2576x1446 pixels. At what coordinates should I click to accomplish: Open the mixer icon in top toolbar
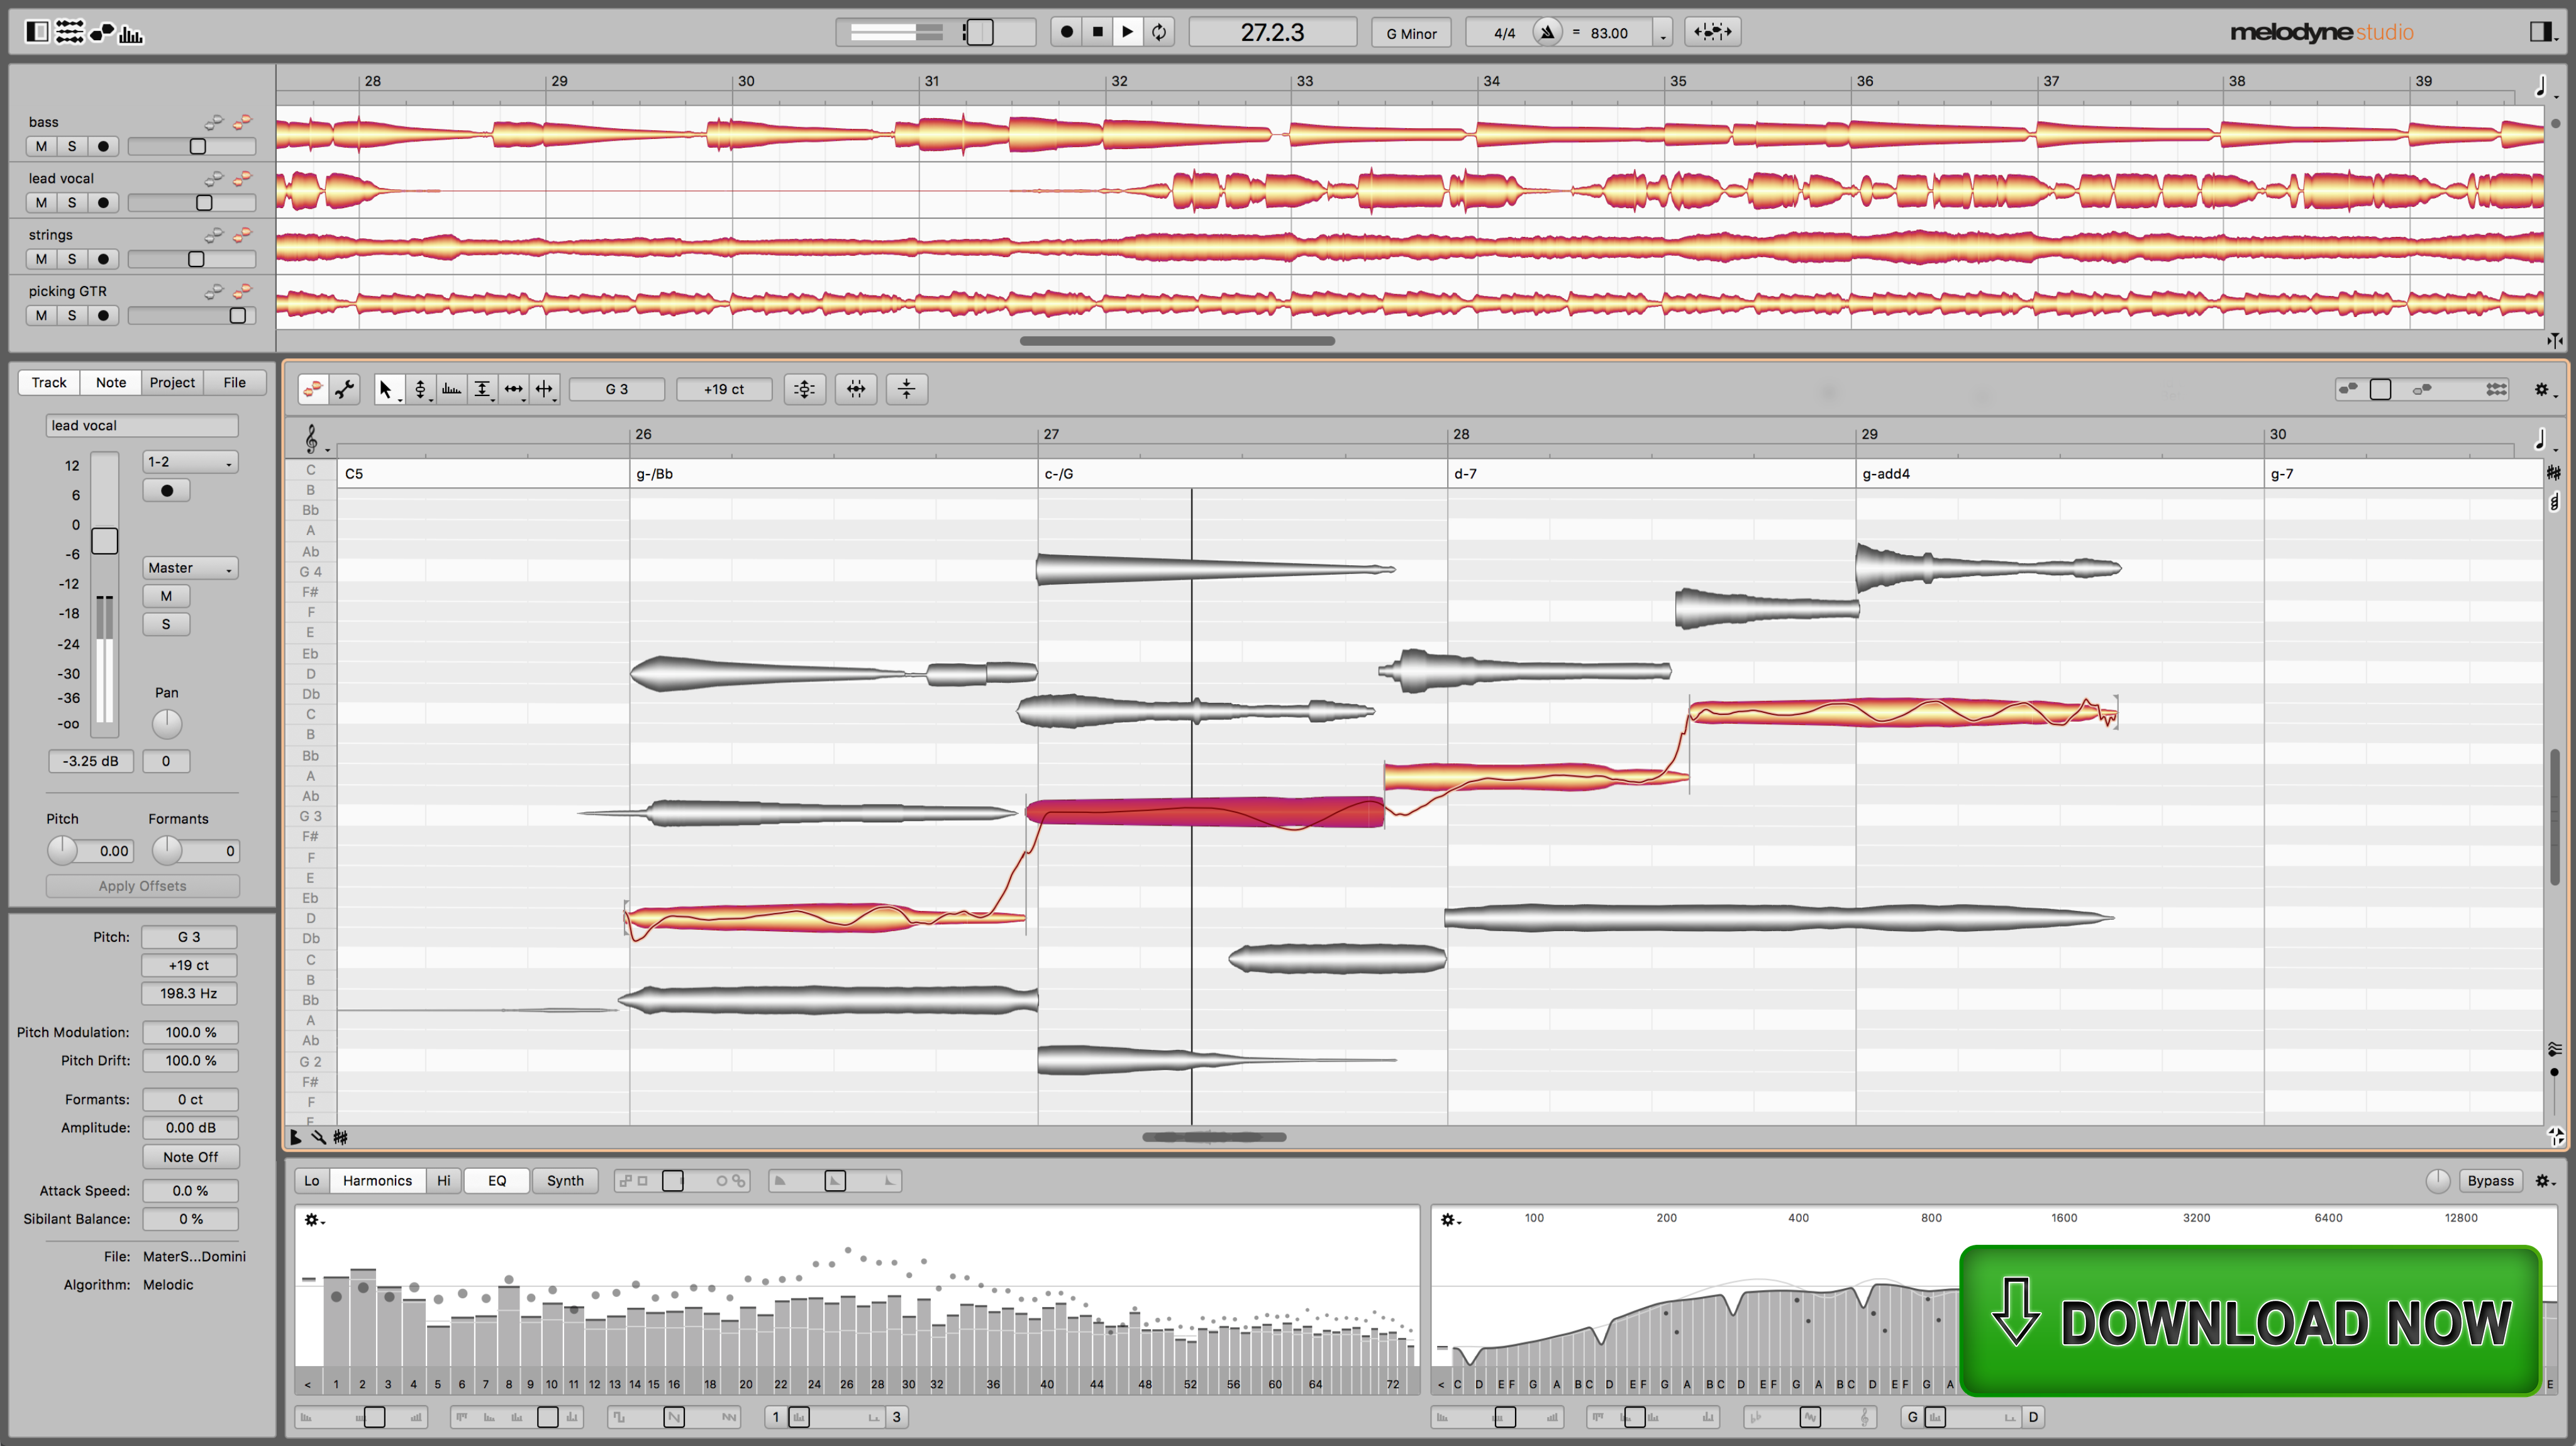pyautogui.click(x=69, y=32)
